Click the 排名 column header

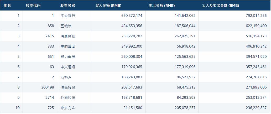[x=7, y=6]
